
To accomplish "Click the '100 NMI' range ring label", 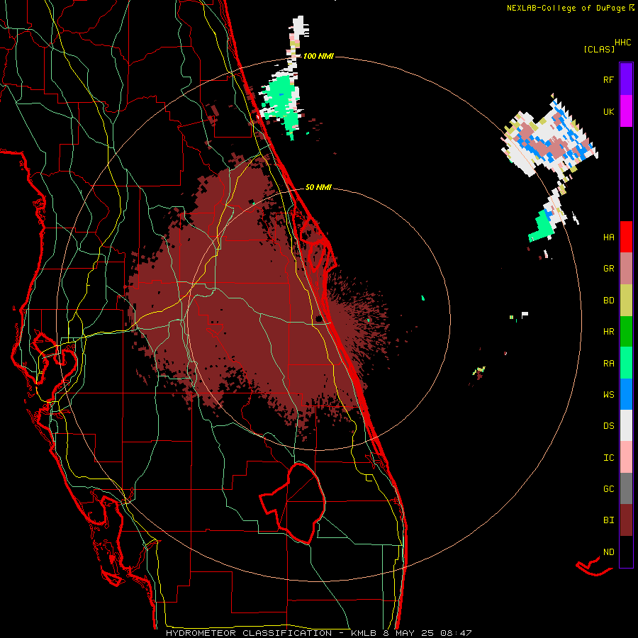I will [318, 56].
